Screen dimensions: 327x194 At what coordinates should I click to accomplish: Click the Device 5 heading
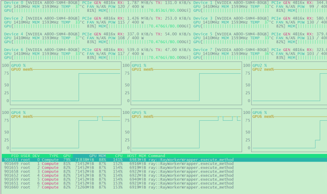pos(203,34)
